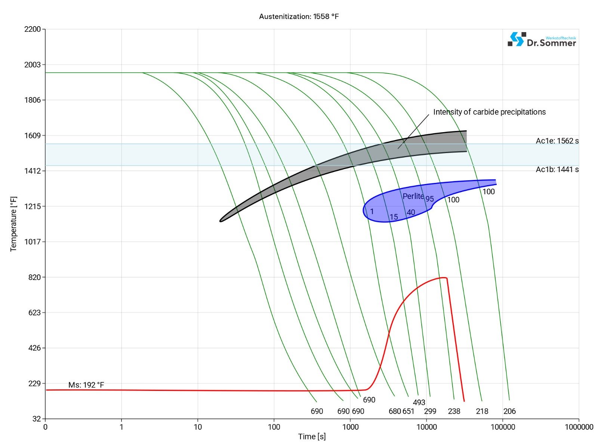
Task: Select the Intensity of carbide precipitations label
Action: pos(489,112)
